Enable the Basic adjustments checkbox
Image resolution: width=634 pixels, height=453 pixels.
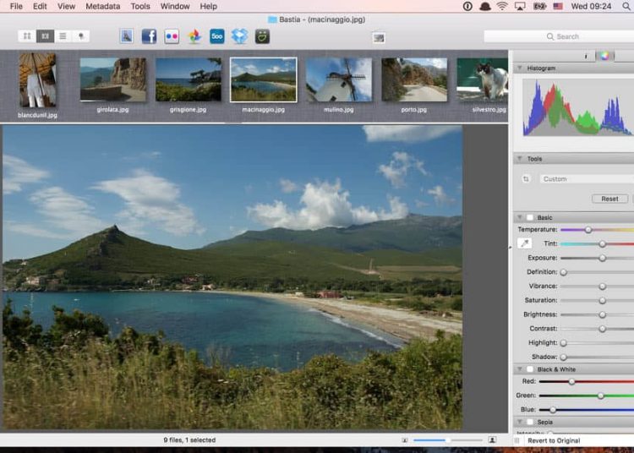(530, 217)
